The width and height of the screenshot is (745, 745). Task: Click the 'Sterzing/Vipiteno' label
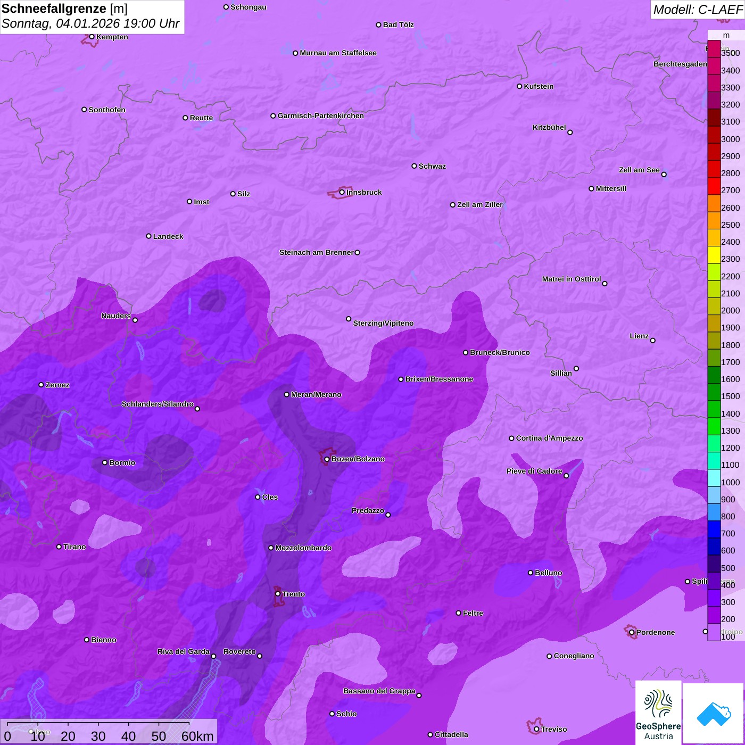383,323
